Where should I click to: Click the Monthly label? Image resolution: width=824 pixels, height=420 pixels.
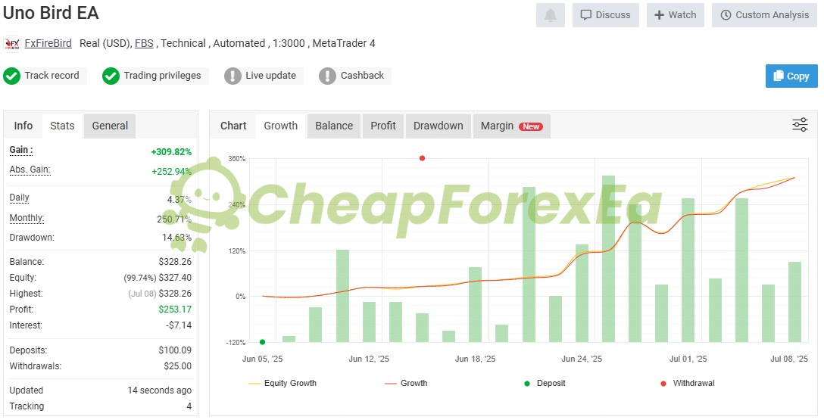pyautogui.click(x=27, y=218)
